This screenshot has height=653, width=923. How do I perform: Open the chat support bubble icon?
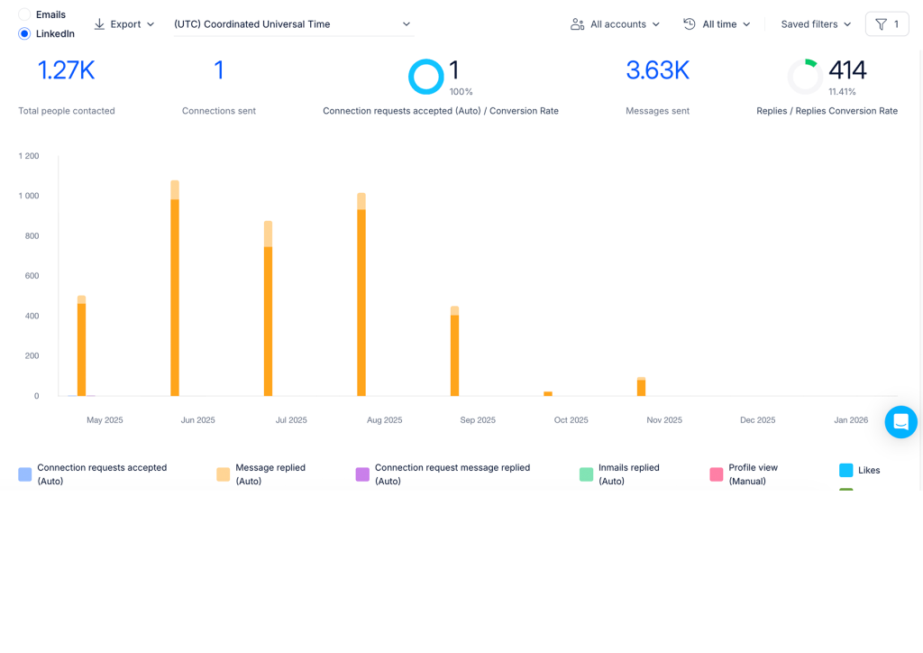click(900, 422)
